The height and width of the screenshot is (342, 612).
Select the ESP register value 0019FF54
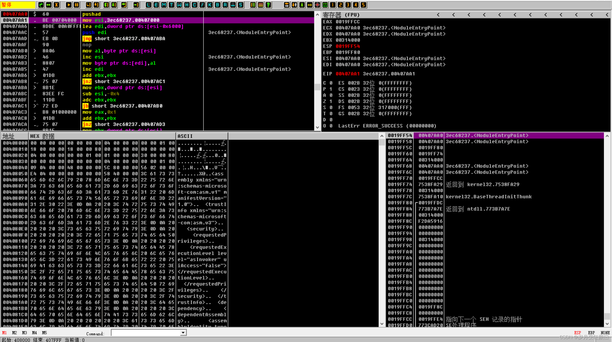coord(347,46)
